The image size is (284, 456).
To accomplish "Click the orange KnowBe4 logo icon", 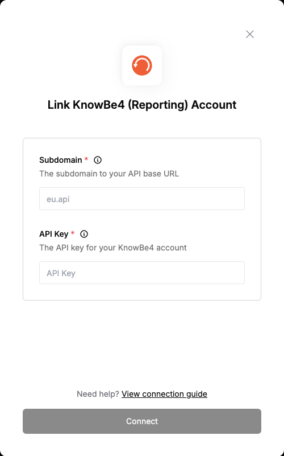I will click(142, 65).
